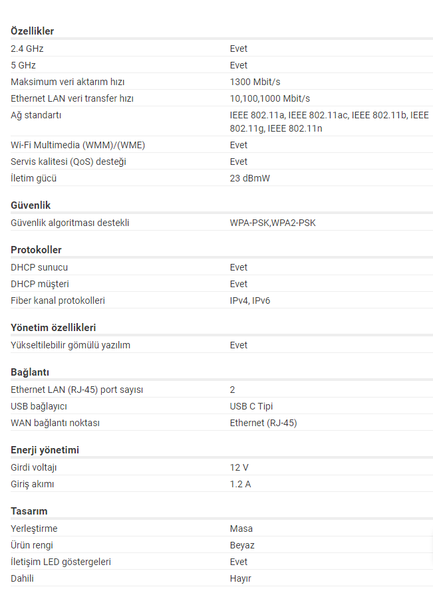Click the 1300 Mbit/s value
The height and width of the screenshot is (589, 433).
coord(255,82)
